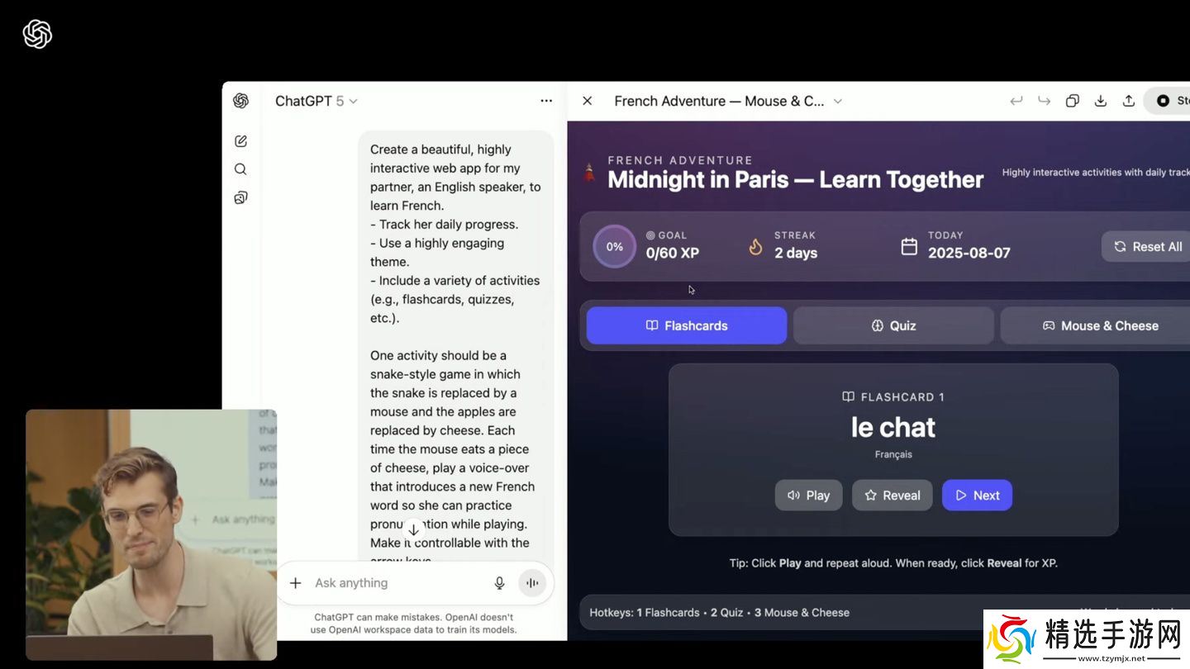Screen dimensions: 1190x669
Task: Click the redo arrow icon
Action: (x=1044, y=101)
